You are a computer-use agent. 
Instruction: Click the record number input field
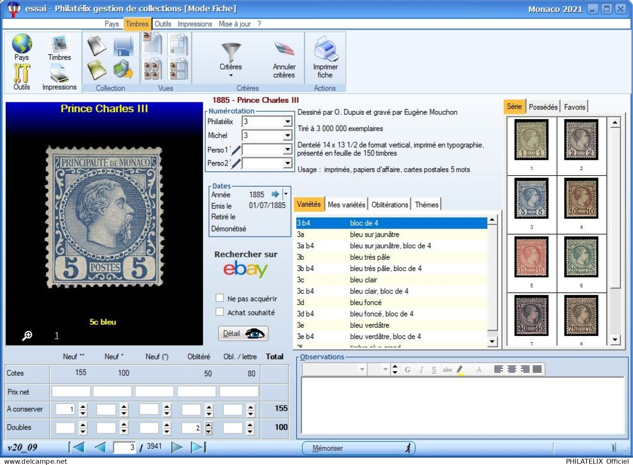pyautogui.click(x=125, y=447)
